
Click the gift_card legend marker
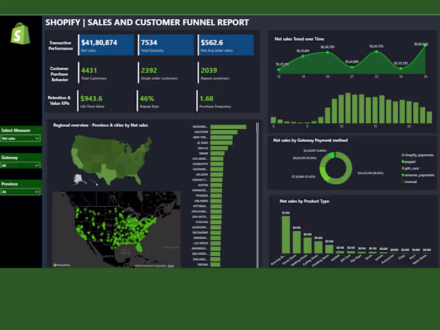coord(402,167)
